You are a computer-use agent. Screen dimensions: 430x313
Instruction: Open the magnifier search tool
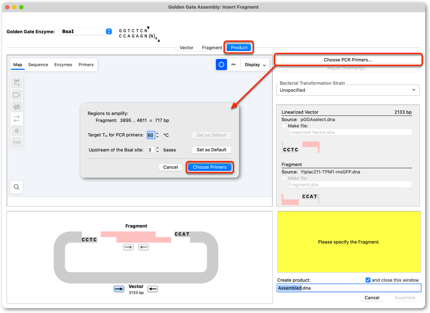click(17, 187)
